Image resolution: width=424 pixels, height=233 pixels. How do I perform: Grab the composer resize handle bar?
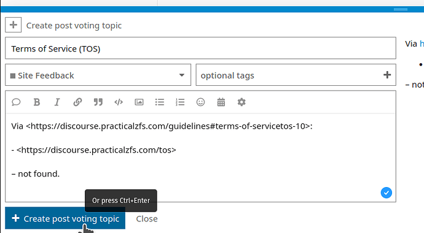coord(401,9)
